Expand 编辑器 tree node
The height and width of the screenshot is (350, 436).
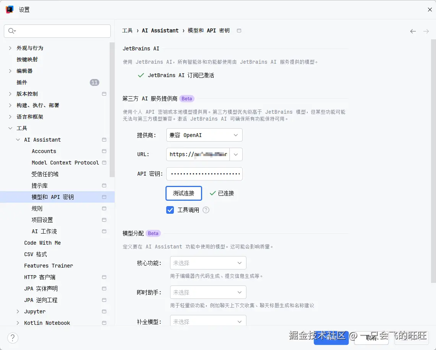(x=10, y=71)
